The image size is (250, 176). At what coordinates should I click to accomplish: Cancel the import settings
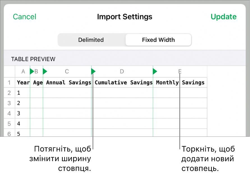click(24, 17)
